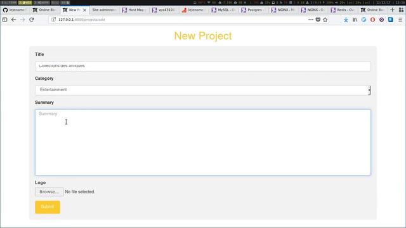Click the dark circular extension icon
406x228 pixels.
(382, 20)
